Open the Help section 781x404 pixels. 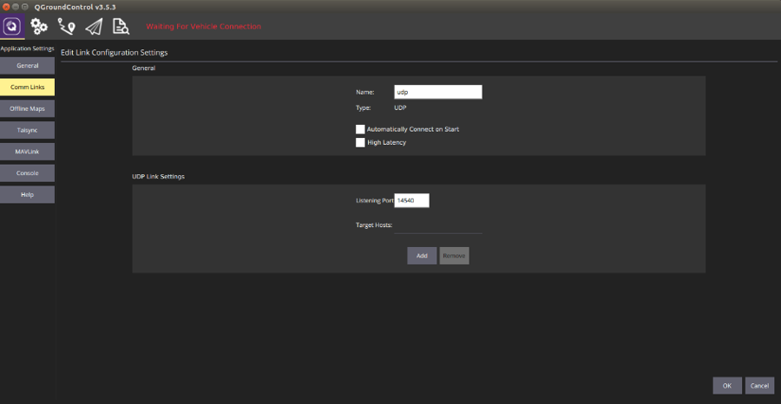pos(28,194)
